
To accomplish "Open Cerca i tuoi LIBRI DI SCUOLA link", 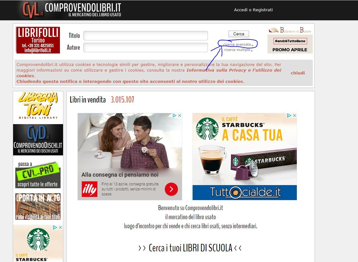I will click(190, 248).
